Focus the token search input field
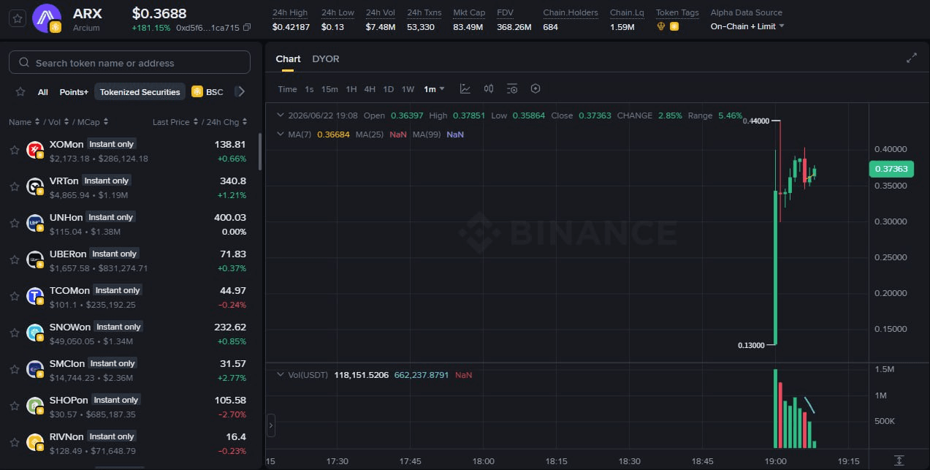930x470 pixels. (129, 63)
